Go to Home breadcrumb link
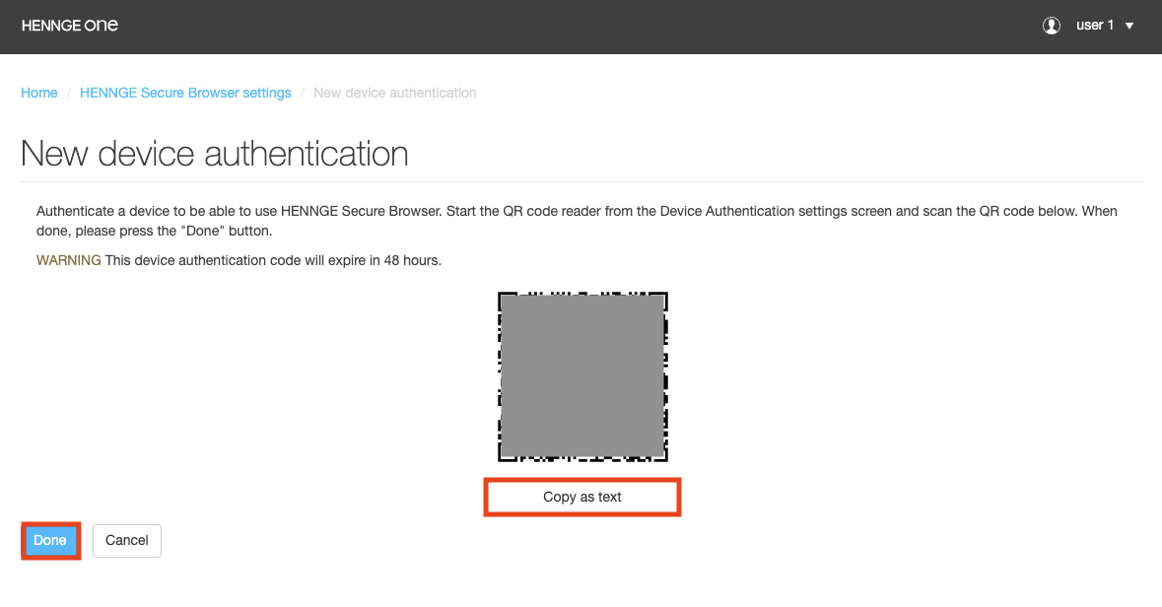 39,93
